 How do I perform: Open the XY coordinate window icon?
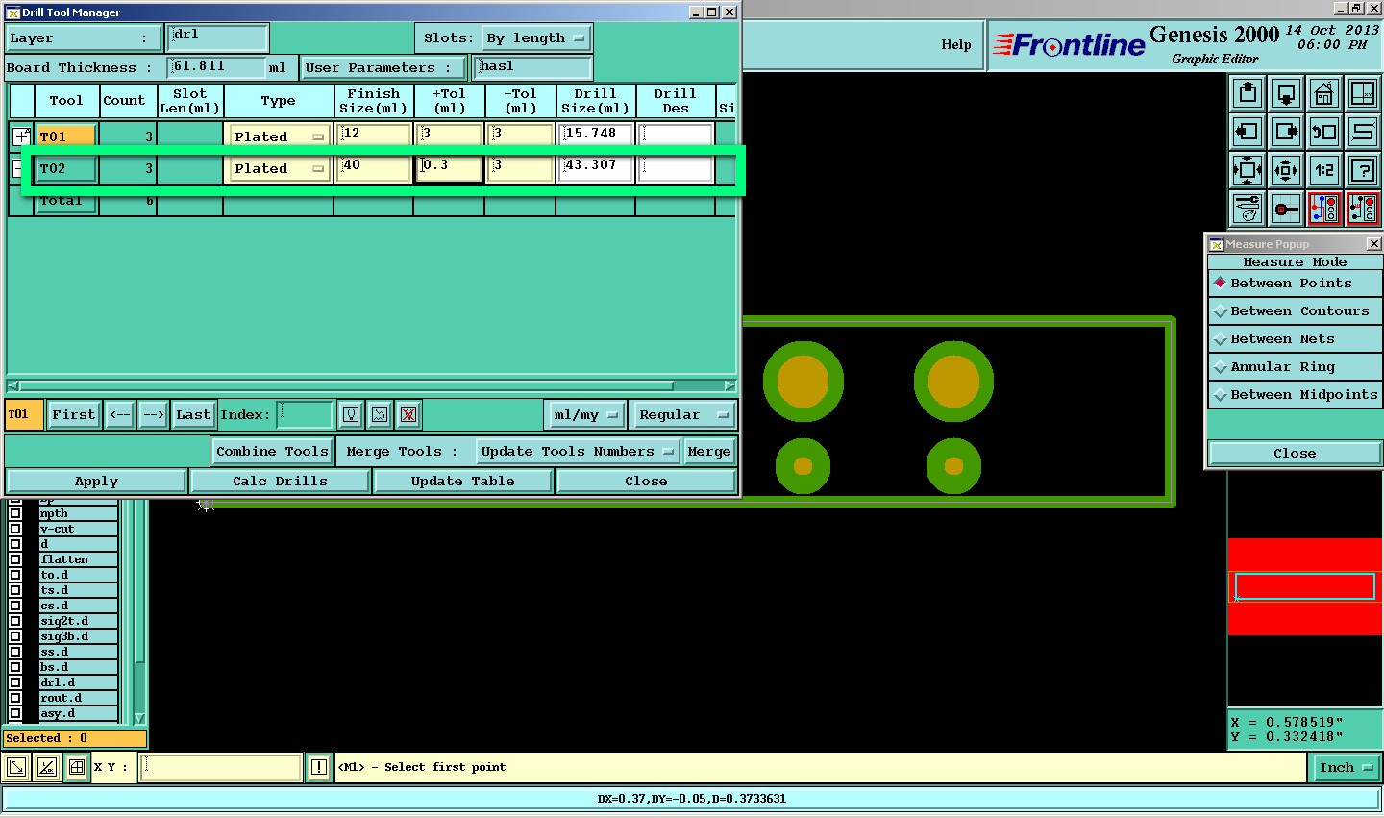point(1363,93)
